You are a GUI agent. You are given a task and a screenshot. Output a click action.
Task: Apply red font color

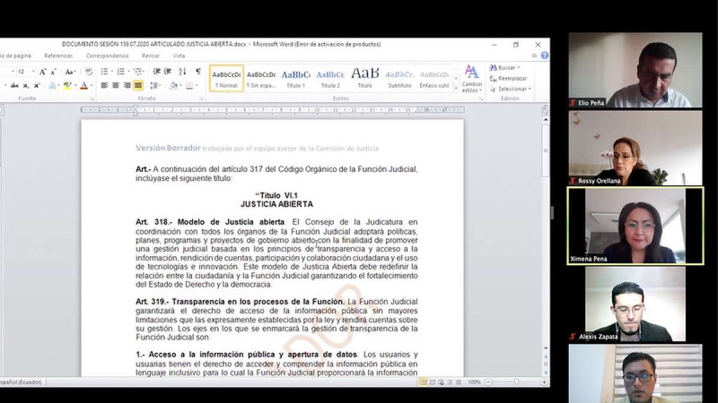[84, 85]
